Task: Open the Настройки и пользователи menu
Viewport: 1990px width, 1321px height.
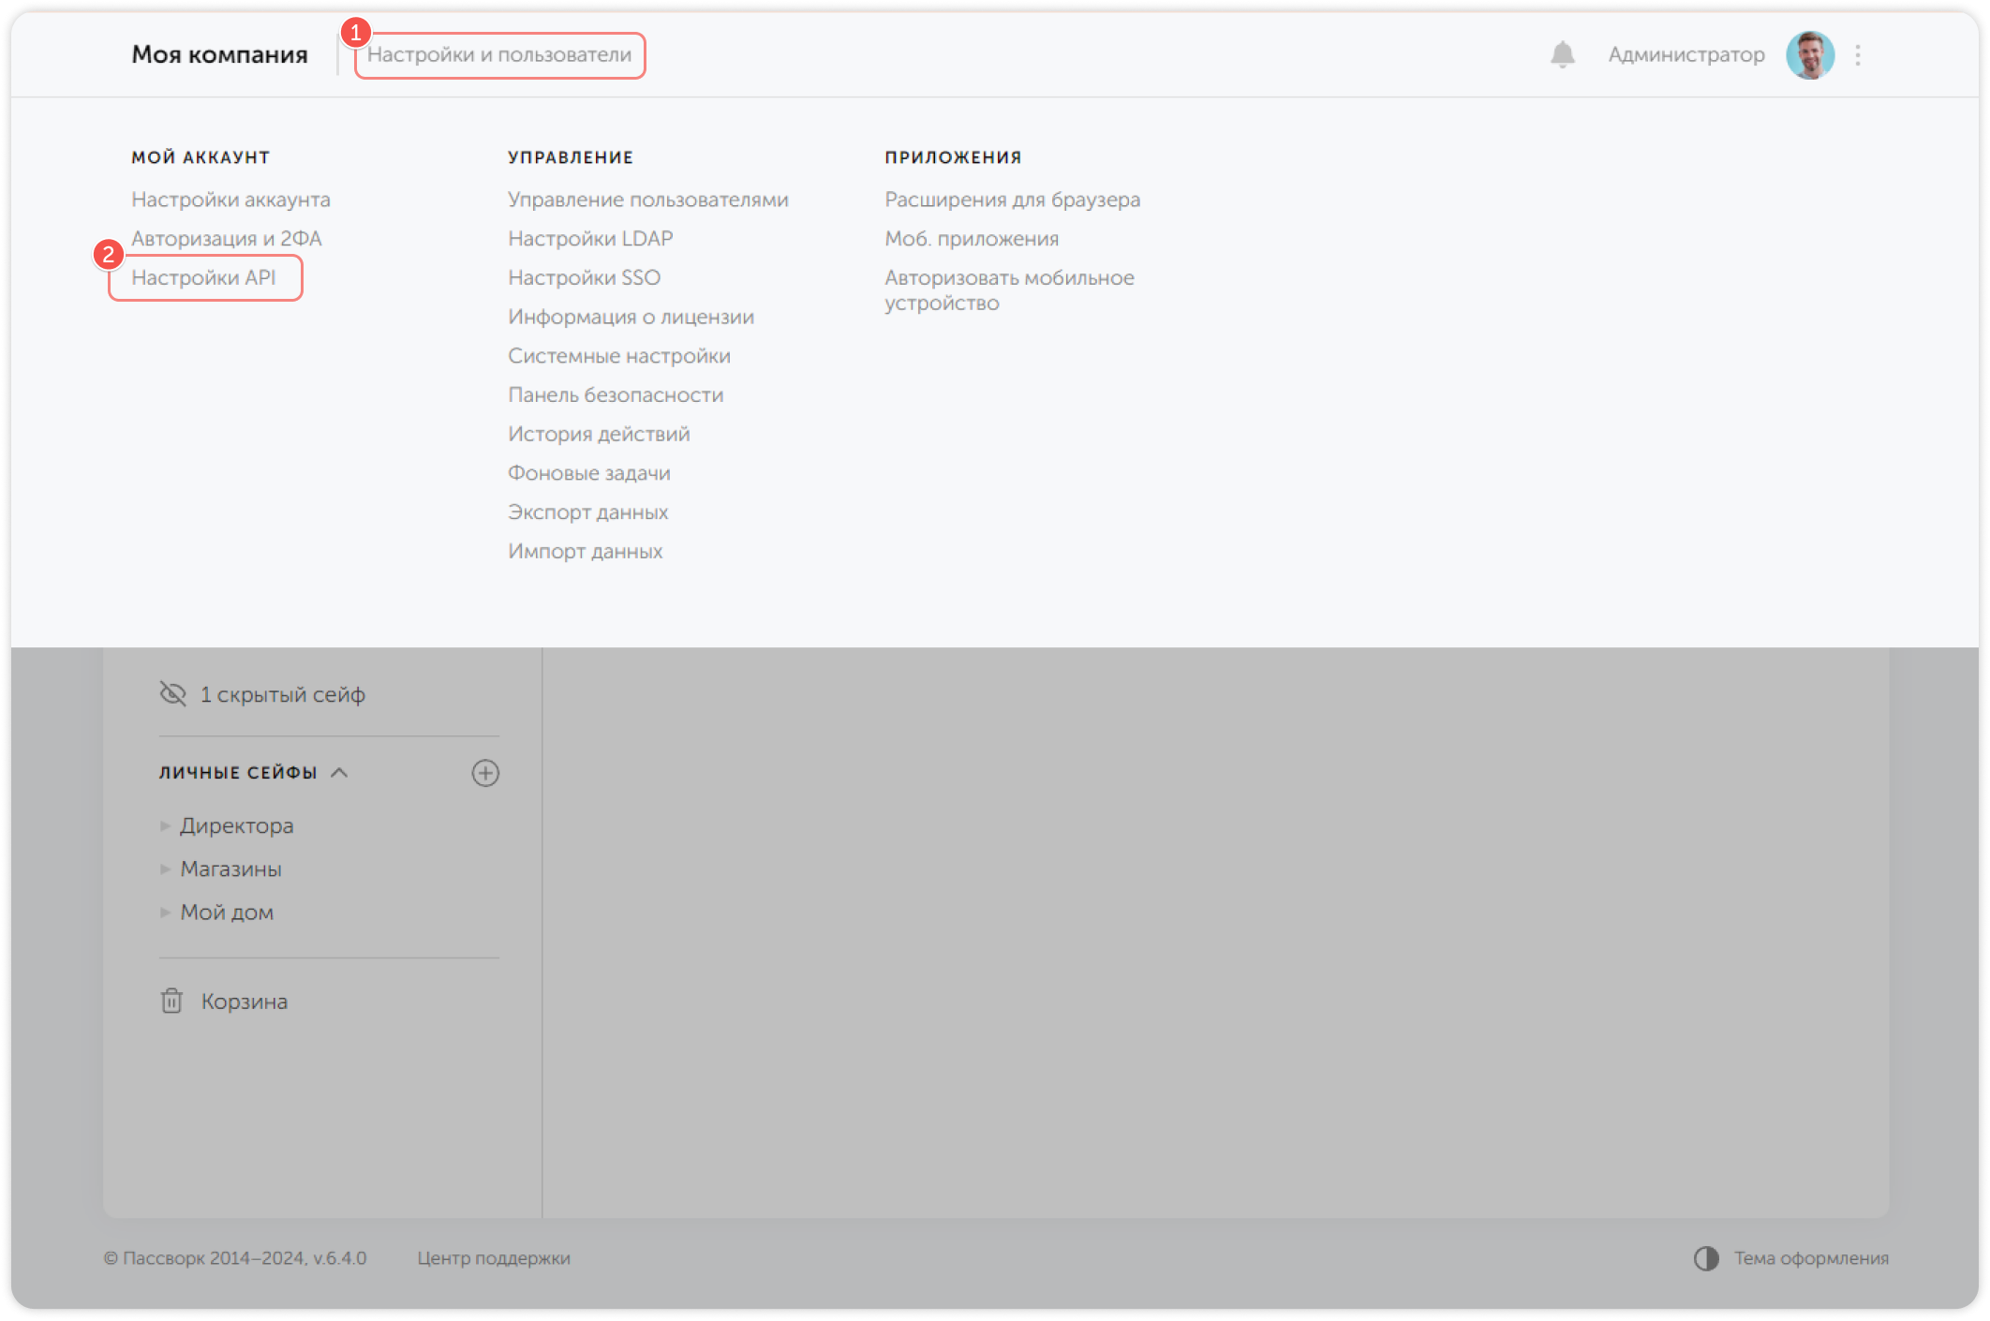Action: pyautogui.click(x=499, y=54)
